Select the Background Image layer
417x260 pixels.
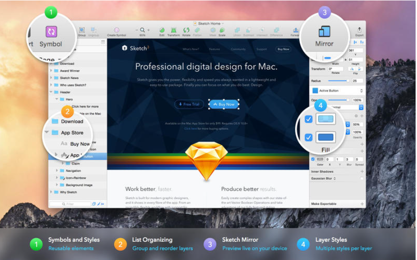(79, 185)
